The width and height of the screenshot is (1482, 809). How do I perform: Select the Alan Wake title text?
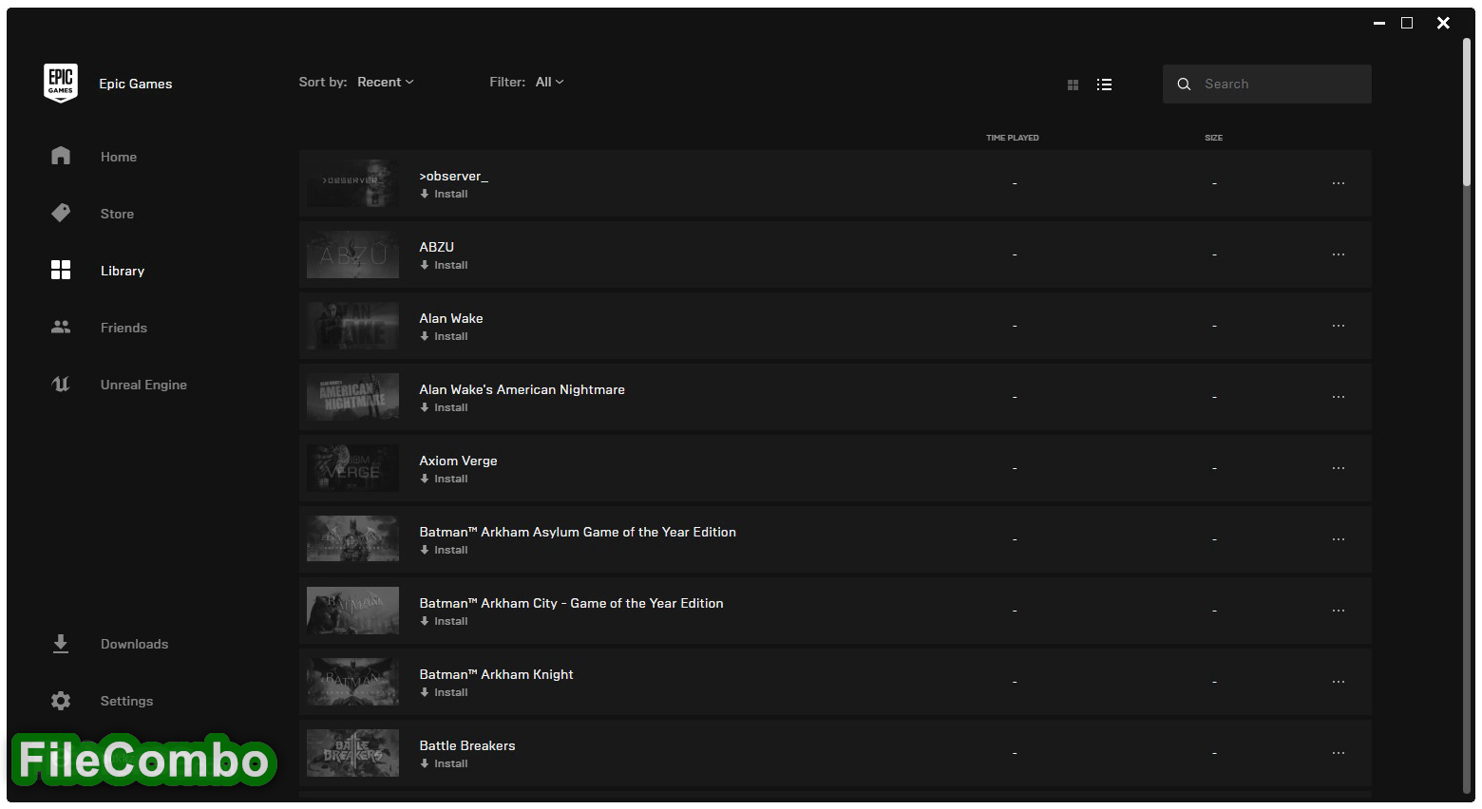pyautogui.click(x=451, y=318)
